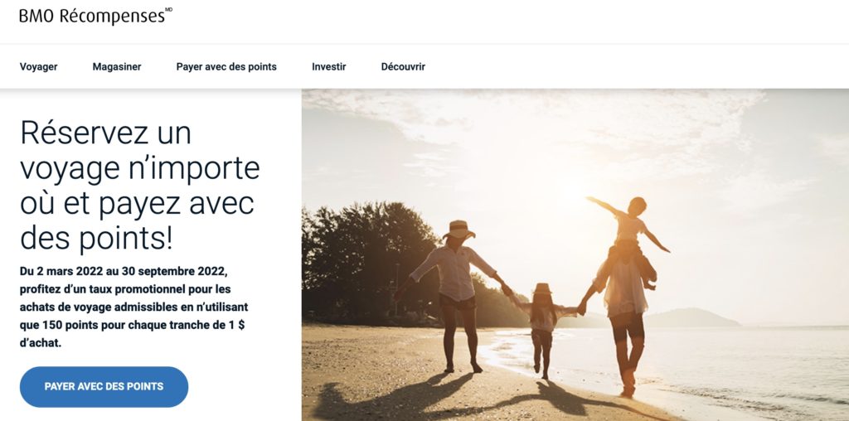Image resolution: width=849 pixels, height=421 pixels.
Task: Open the Magasiner menu
Action: pyautogui.click(x=117, y=66)
